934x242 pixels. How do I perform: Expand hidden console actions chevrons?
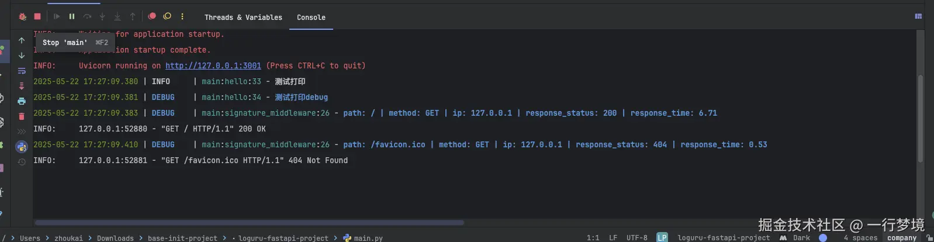(x=22, y=132)
